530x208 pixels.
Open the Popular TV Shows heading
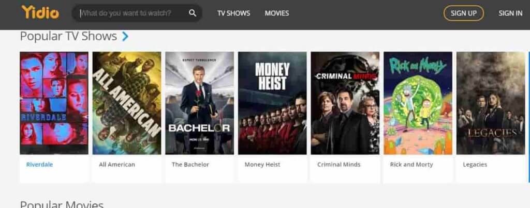pos(68,36)
